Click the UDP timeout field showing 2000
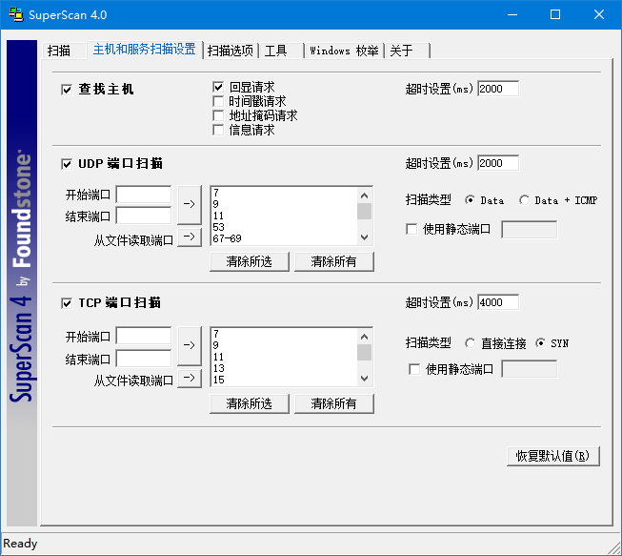This screenshot has width=622, height=556. pos(498,163)
